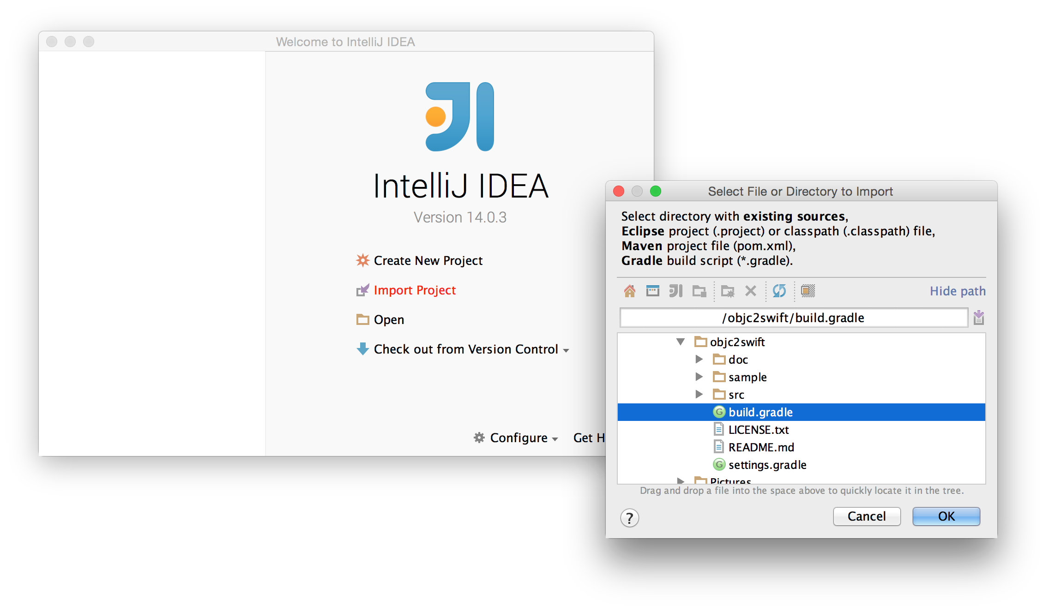Click Create New Project

[x=428, y=261]
